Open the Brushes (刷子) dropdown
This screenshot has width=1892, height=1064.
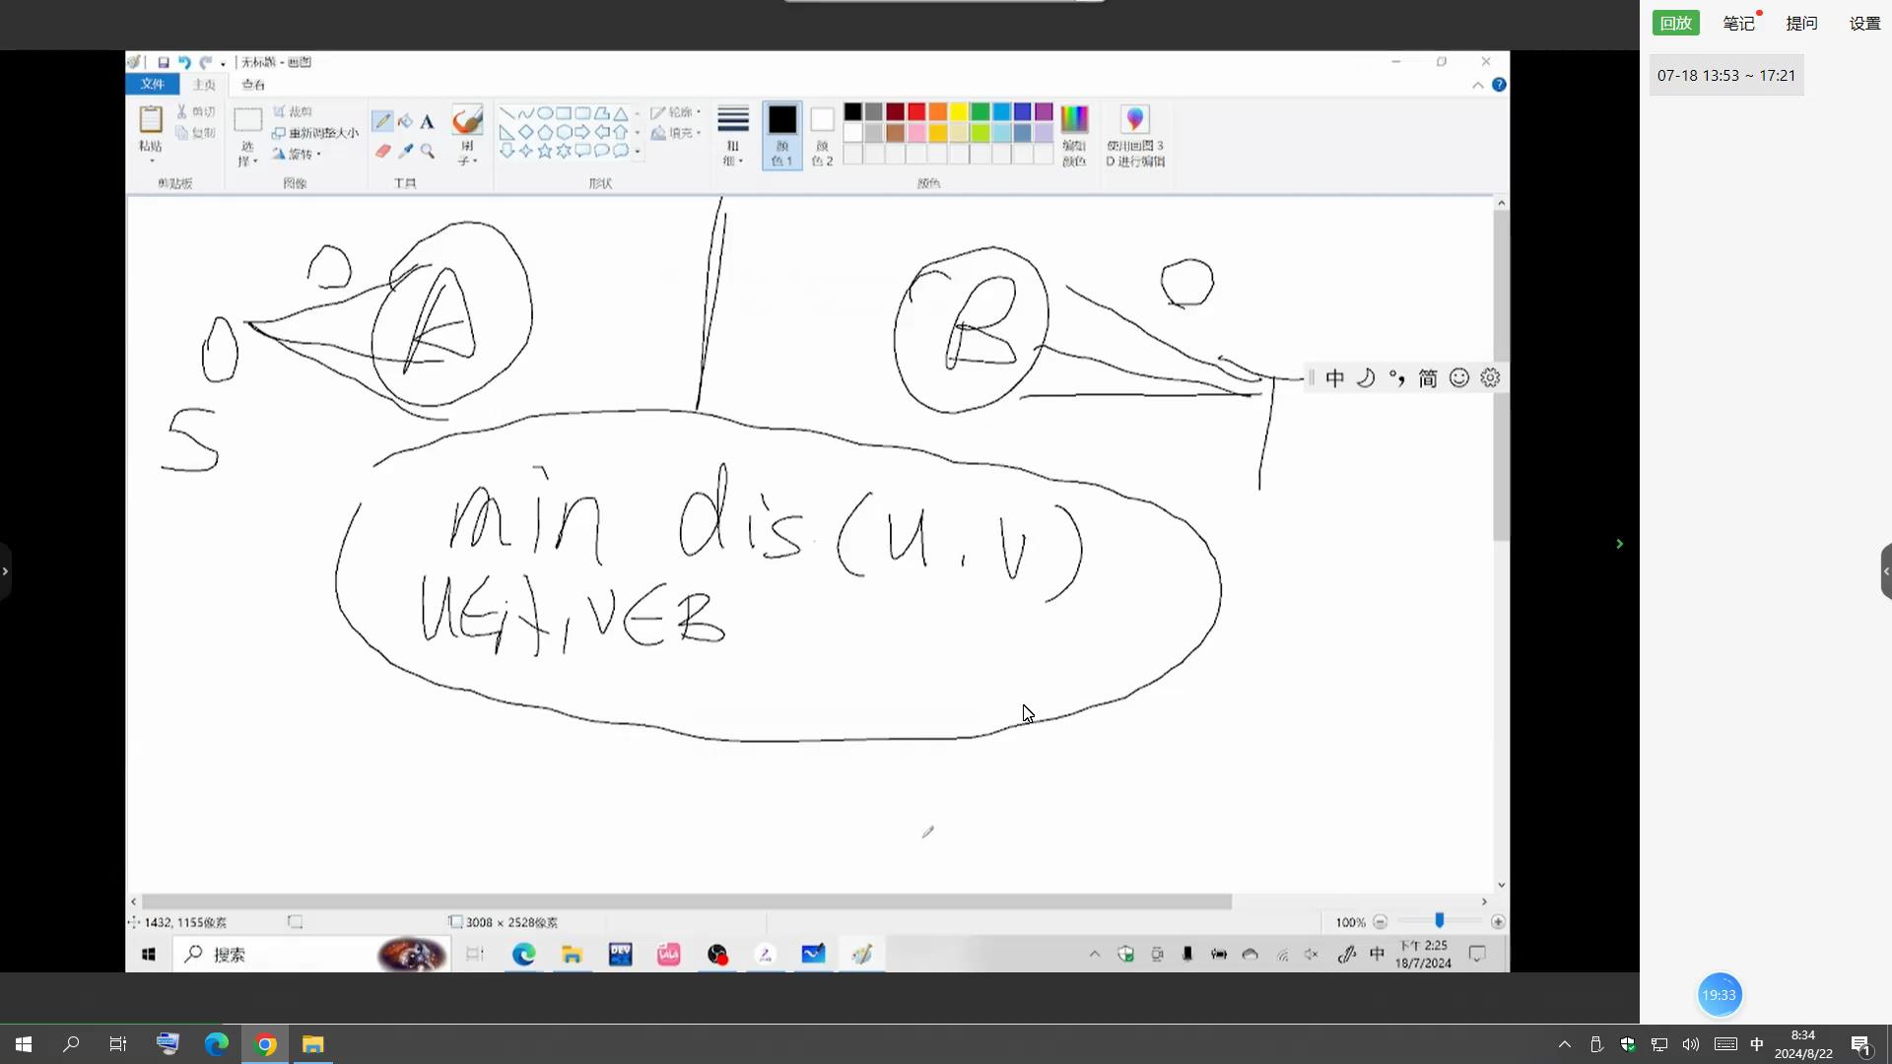pos(467,154)
